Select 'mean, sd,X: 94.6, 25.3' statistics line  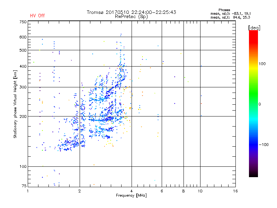tap(230, 18)
